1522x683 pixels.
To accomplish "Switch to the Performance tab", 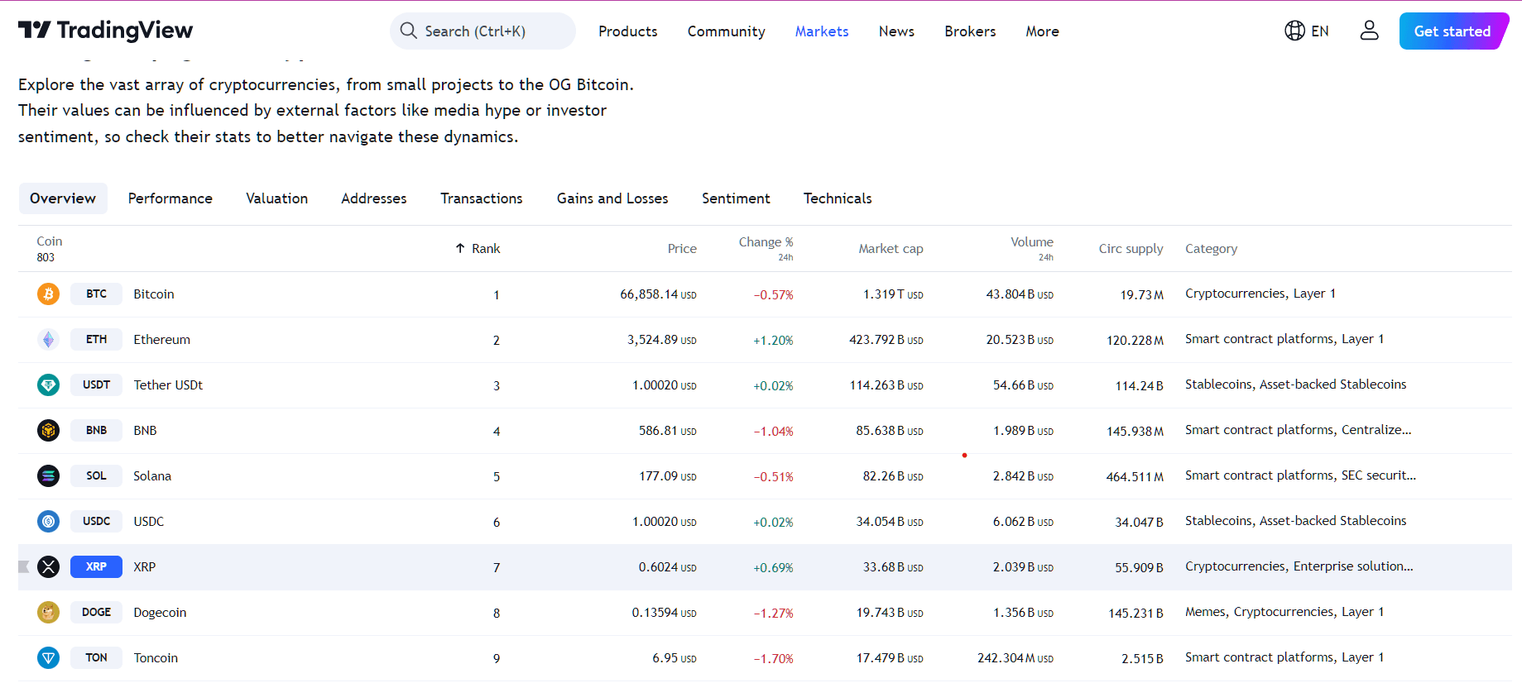I will click(x=170, y=198).
